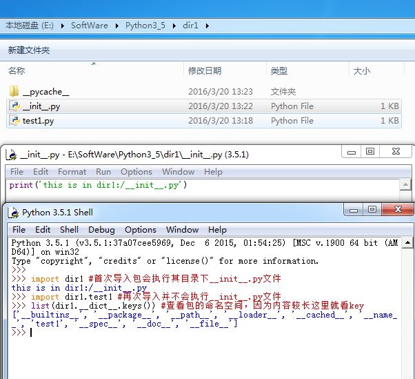
Task: Click the print statement line in the editor
Action: point(98,185)
